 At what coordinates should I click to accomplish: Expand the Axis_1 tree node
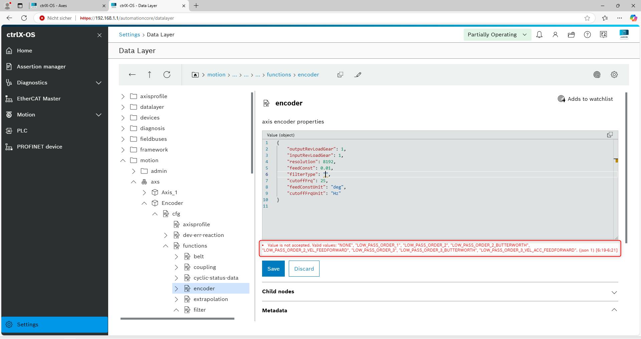(144, 193)
